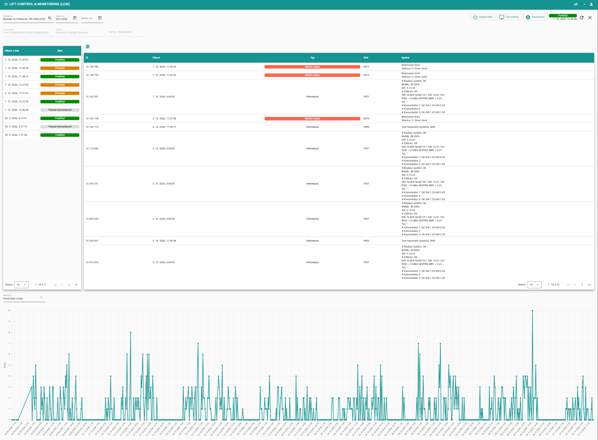Open events table page-size dropdown
598x440 pixels.
(534, 285)
